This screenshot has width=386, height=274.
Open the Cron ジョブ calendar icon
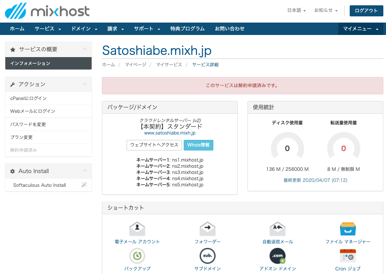[x=348, y=256]
